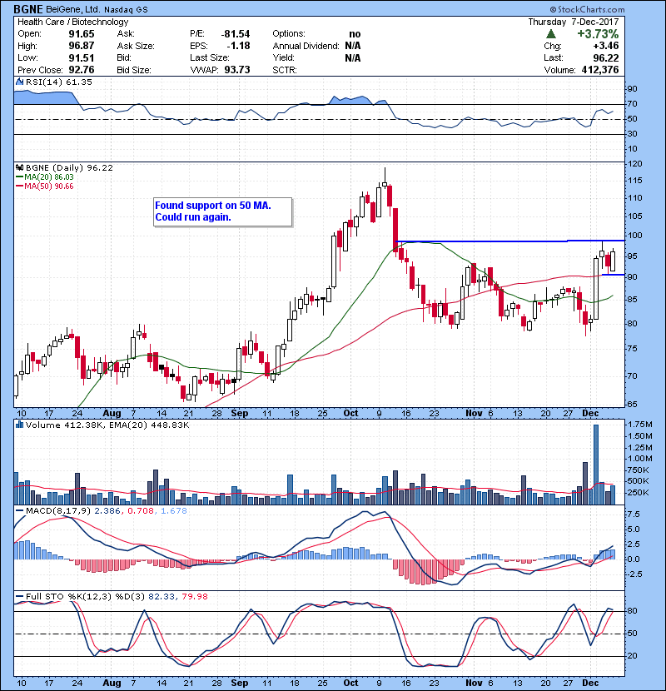This screenshot has height=691, width=666.
Task: Click the BGNE (Daily) 96.22 legend
Action: (69, 167)
